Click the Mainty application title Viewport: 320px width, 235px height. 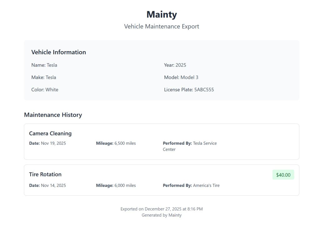(x=161, y=14)
